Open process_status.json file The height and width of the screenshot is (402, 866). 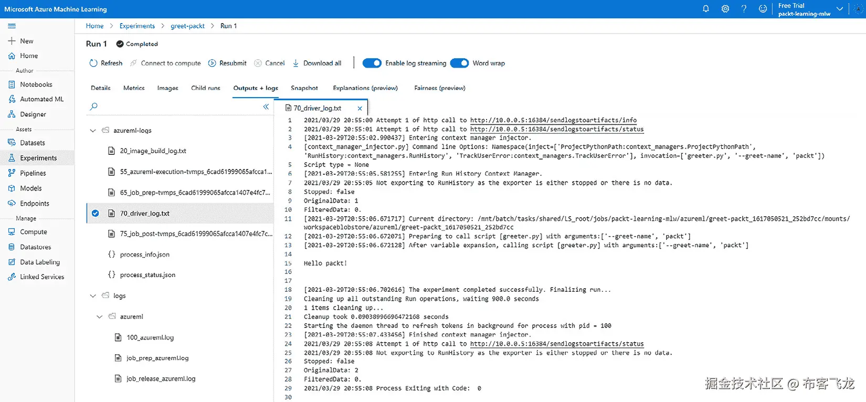point(147,275)
